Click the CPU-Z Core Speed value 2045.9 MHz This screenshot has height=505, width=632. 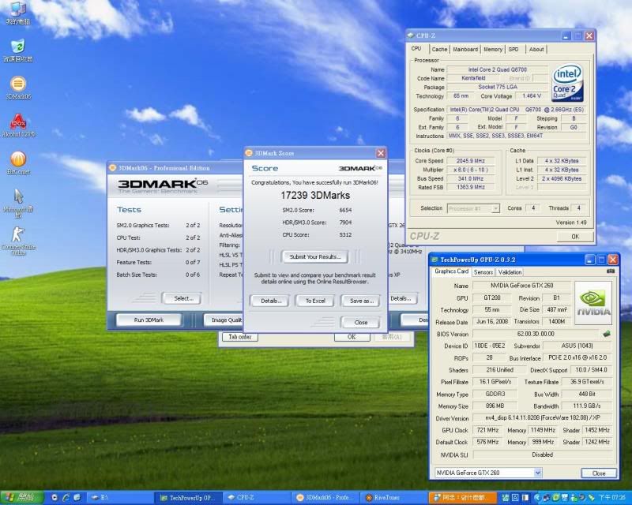point(471,161)
